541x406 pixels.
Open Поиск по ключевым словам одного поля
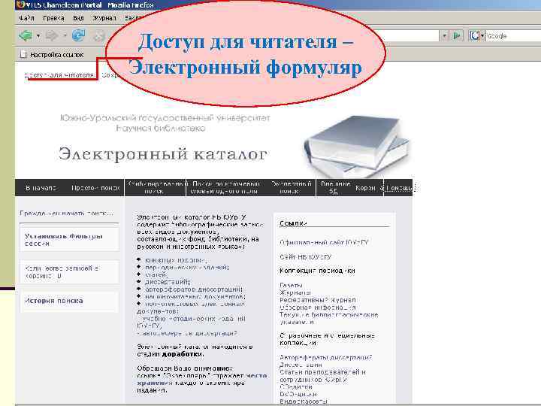[x=225, y=187]
